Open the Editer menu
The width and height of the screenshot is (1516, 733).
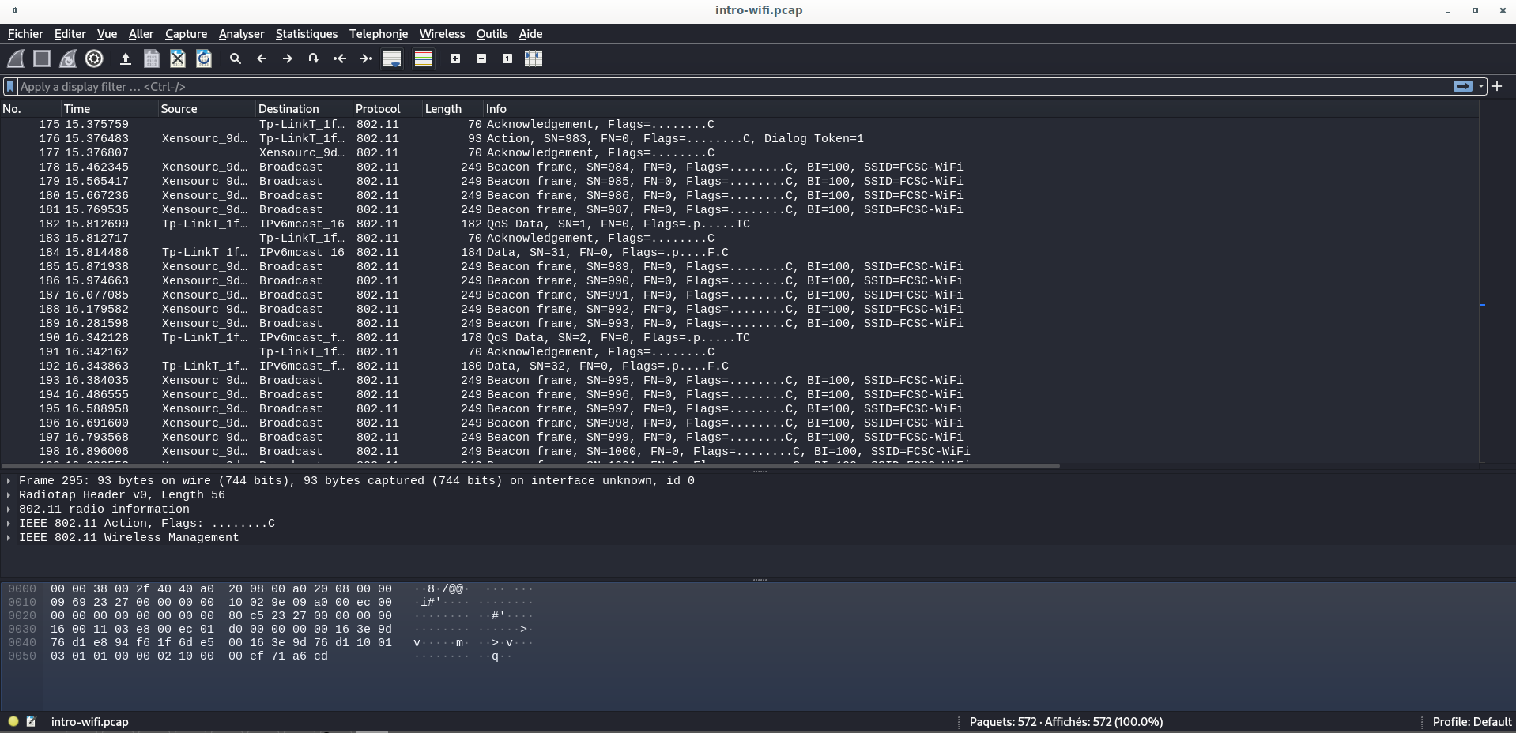coord(70,34)
